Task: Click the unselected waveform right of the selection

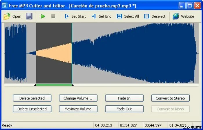Action: (x=135, y=53)
